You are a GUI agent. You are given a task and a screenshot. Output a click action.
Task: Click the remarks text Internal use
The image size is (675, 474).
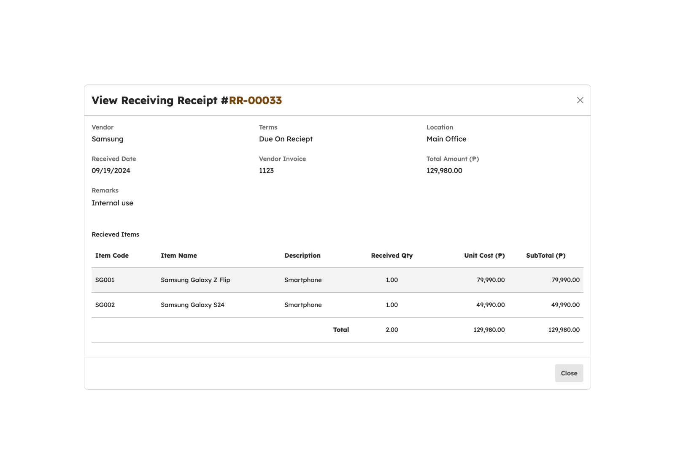[112, 203]
